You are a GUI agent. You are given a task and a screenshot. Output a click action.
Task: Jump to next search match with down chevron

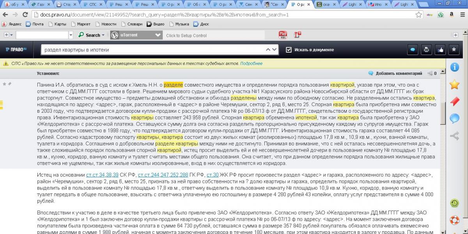click(275, 50)
